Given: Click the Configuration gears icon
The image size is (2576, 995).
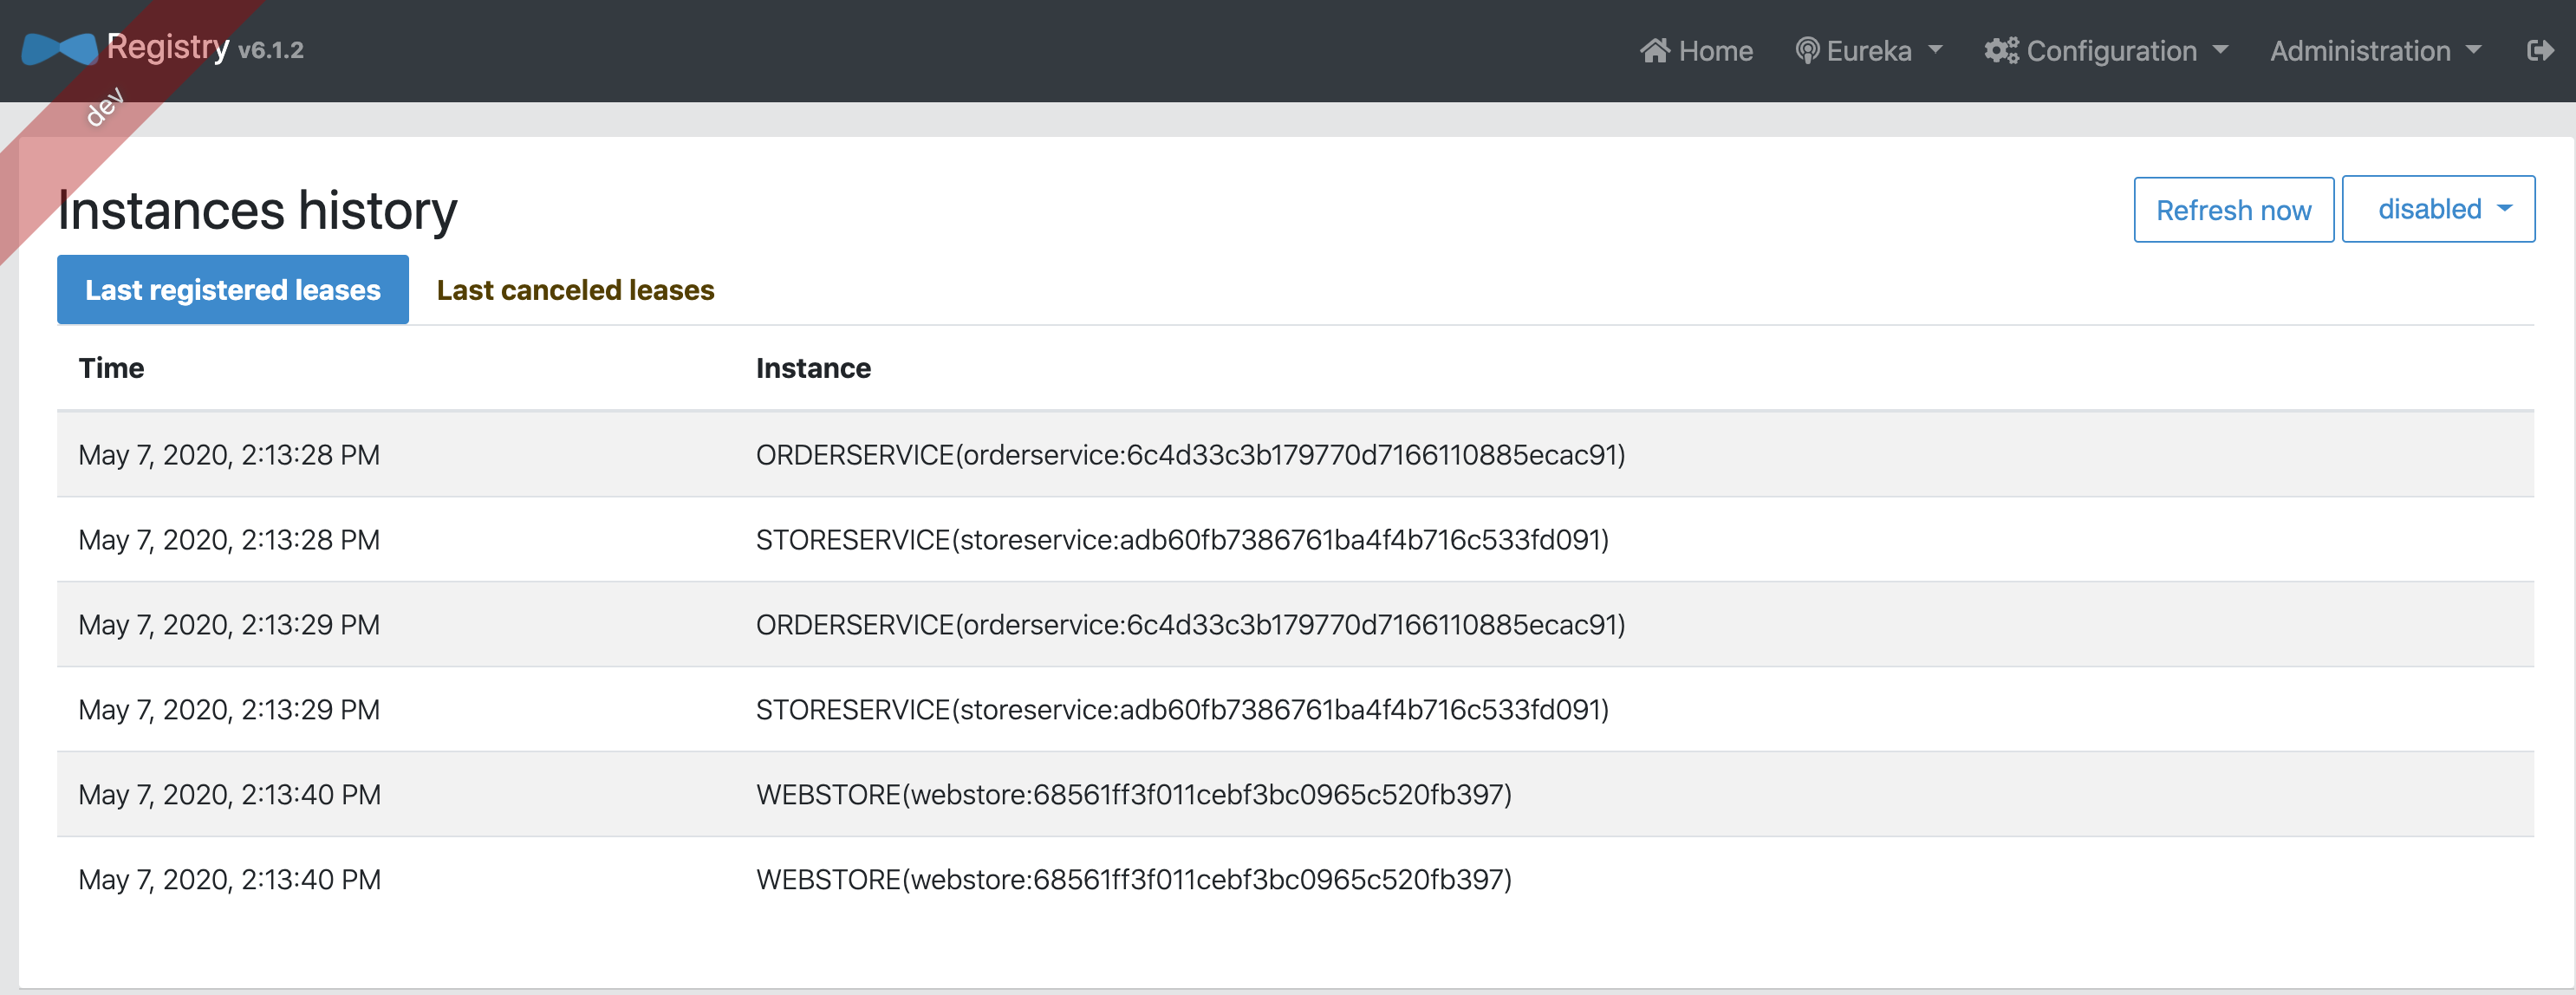Looking at the screenshot, I should coord(2001,51).
